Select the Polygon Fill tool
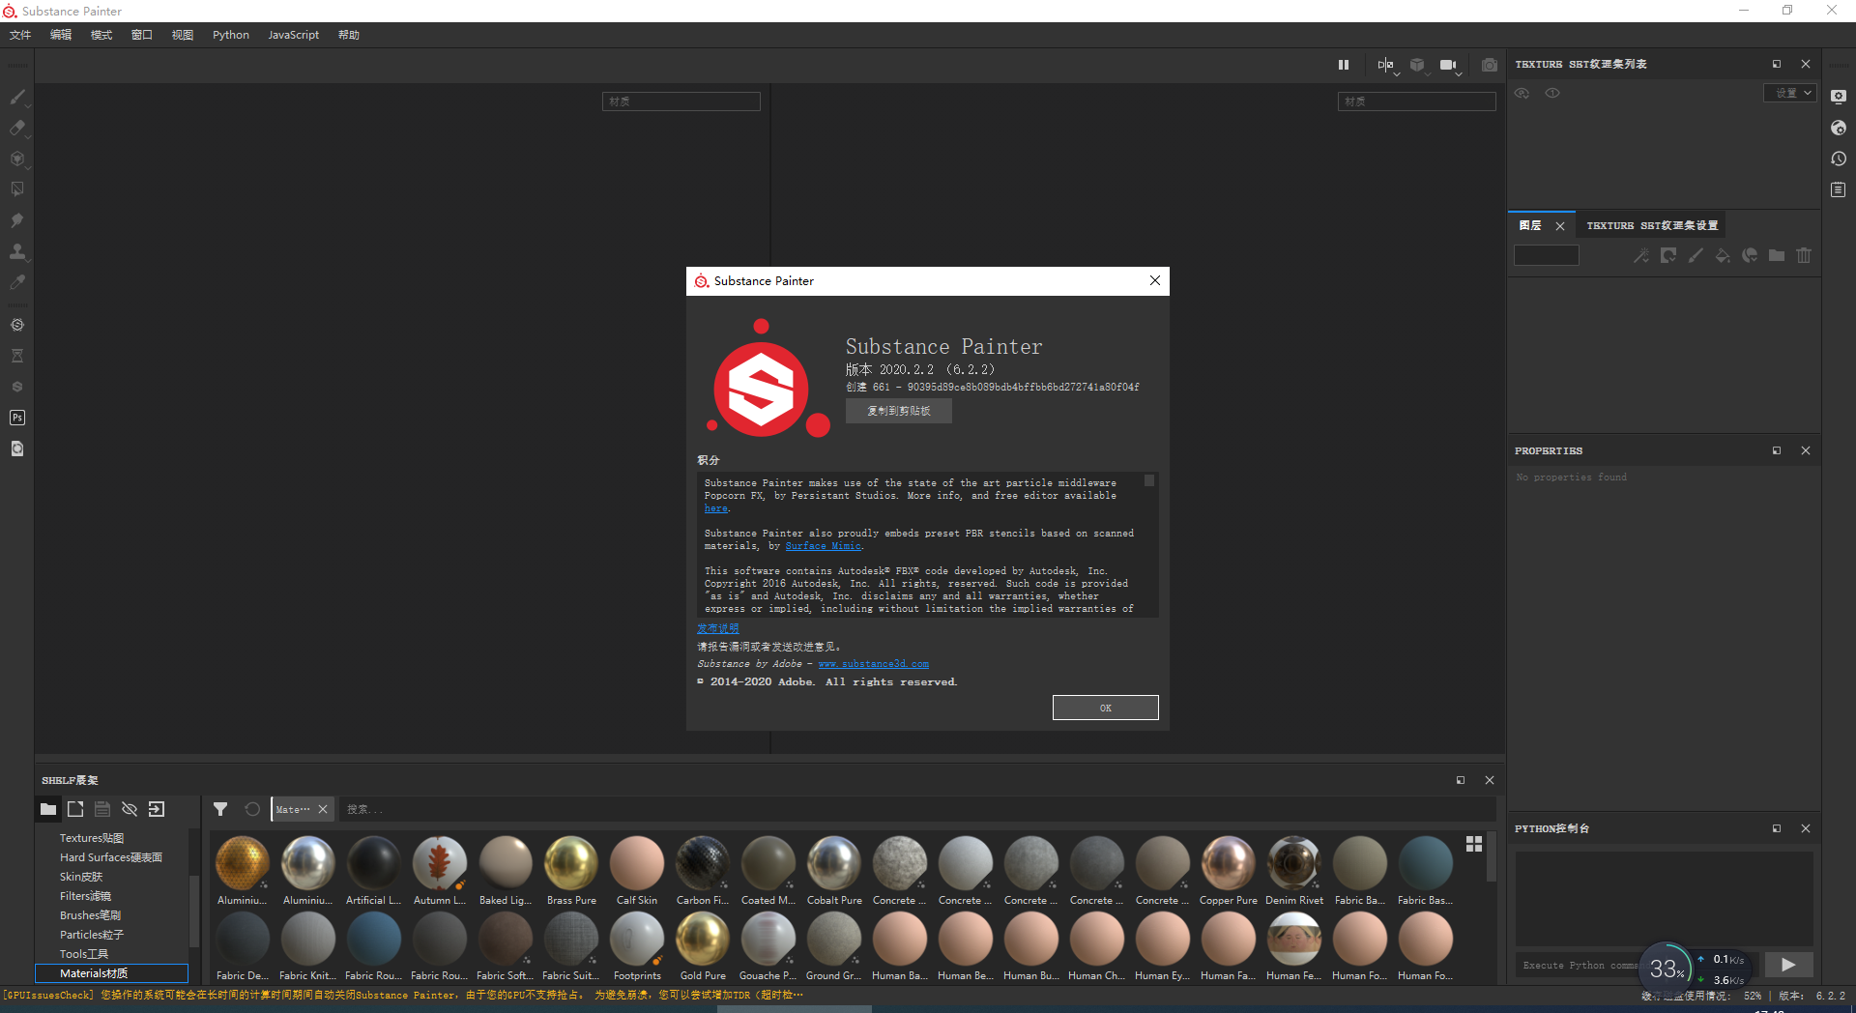1856x1013 pixels. (x=16, y=189)
